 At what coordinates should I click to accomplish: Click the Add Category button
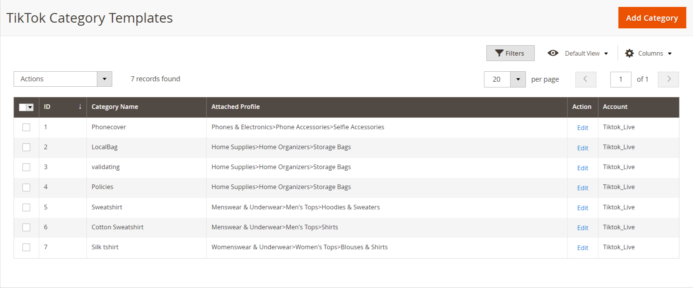(652, 18)
